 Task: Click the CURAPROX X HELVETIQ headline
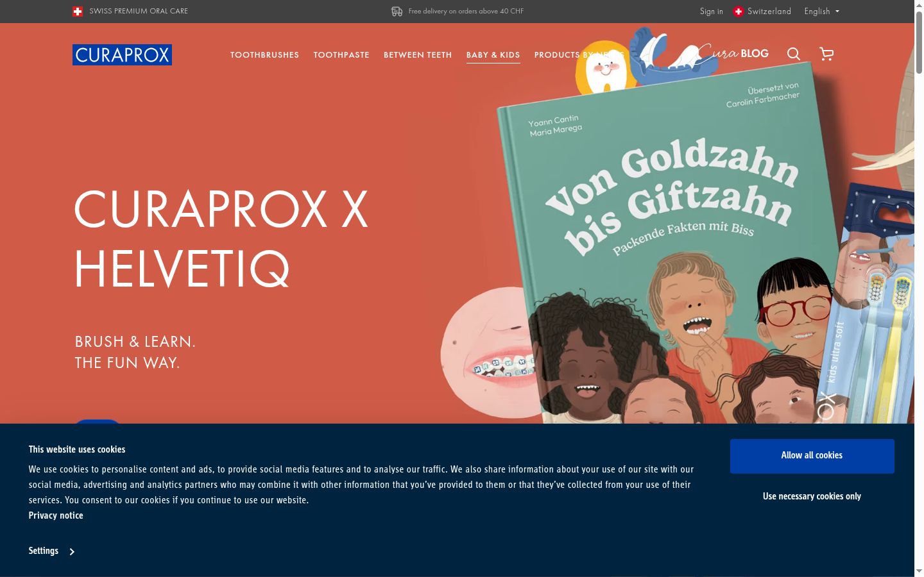coord(221,238)
